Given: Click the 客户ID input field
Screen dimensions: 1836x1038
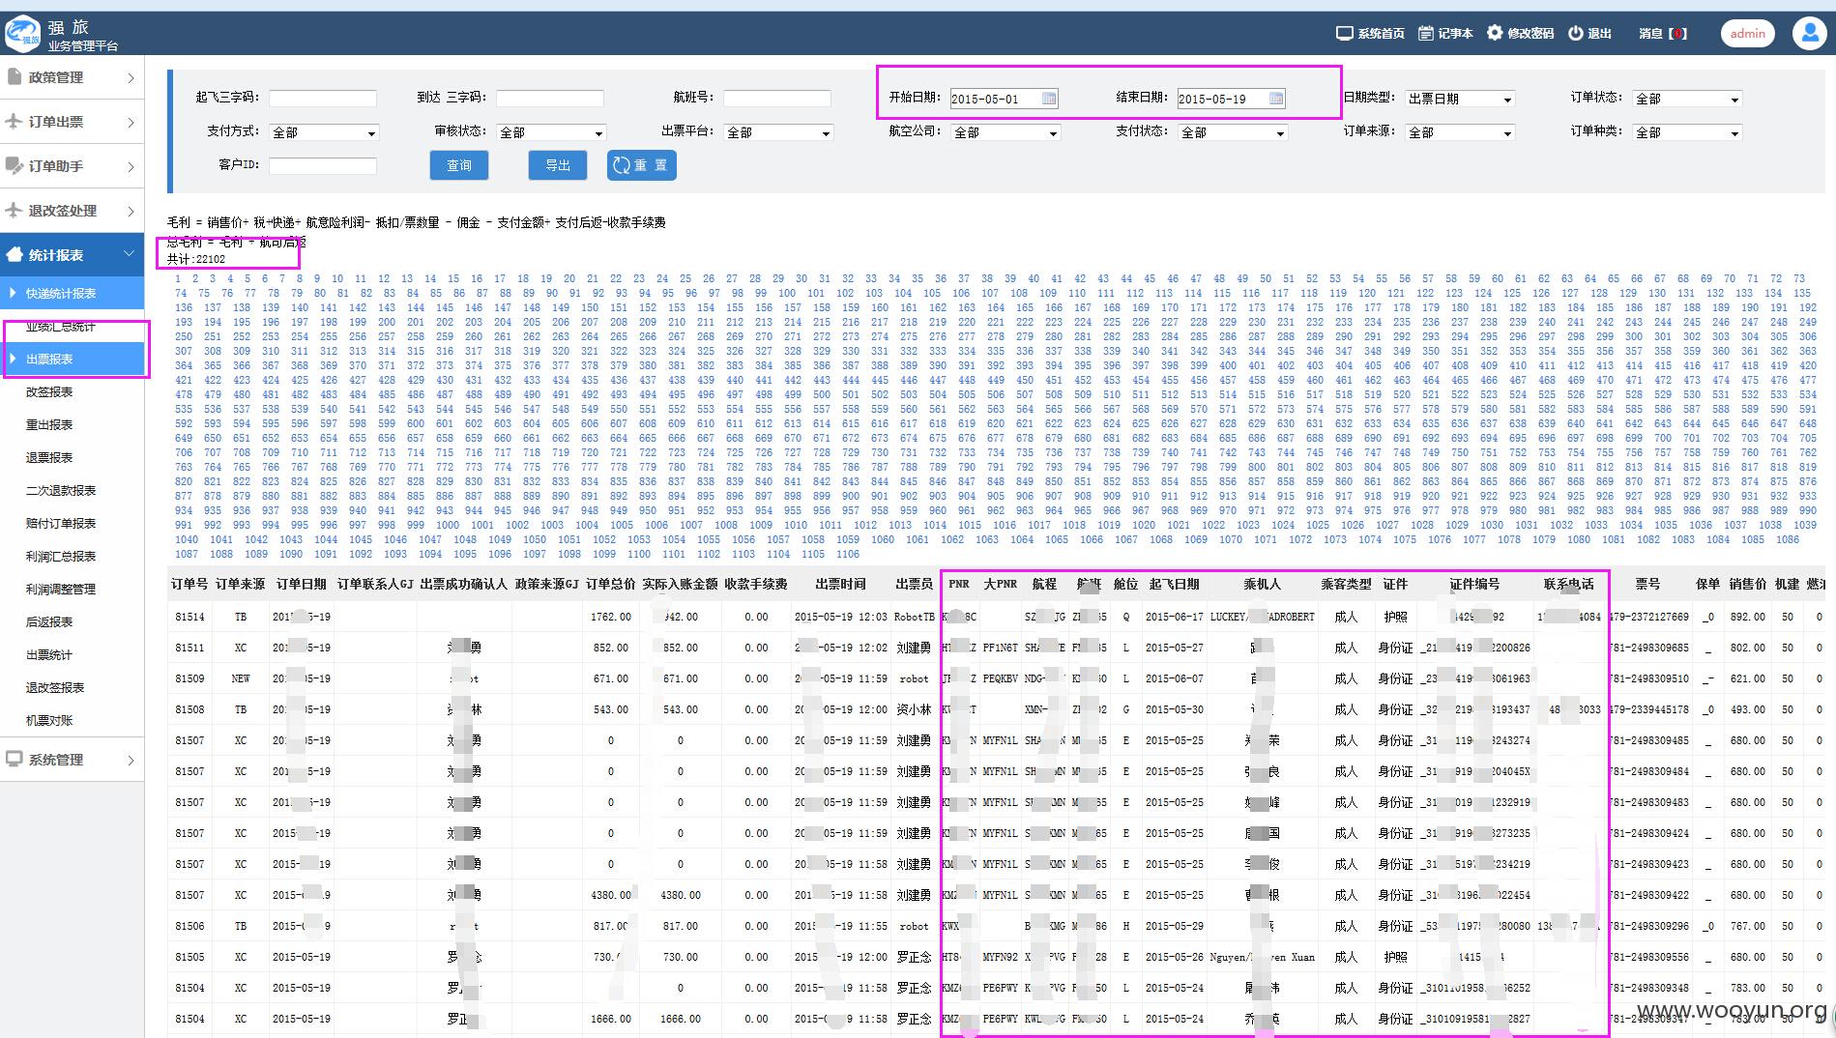Looking at the screenshot, I should coord(323,166).
